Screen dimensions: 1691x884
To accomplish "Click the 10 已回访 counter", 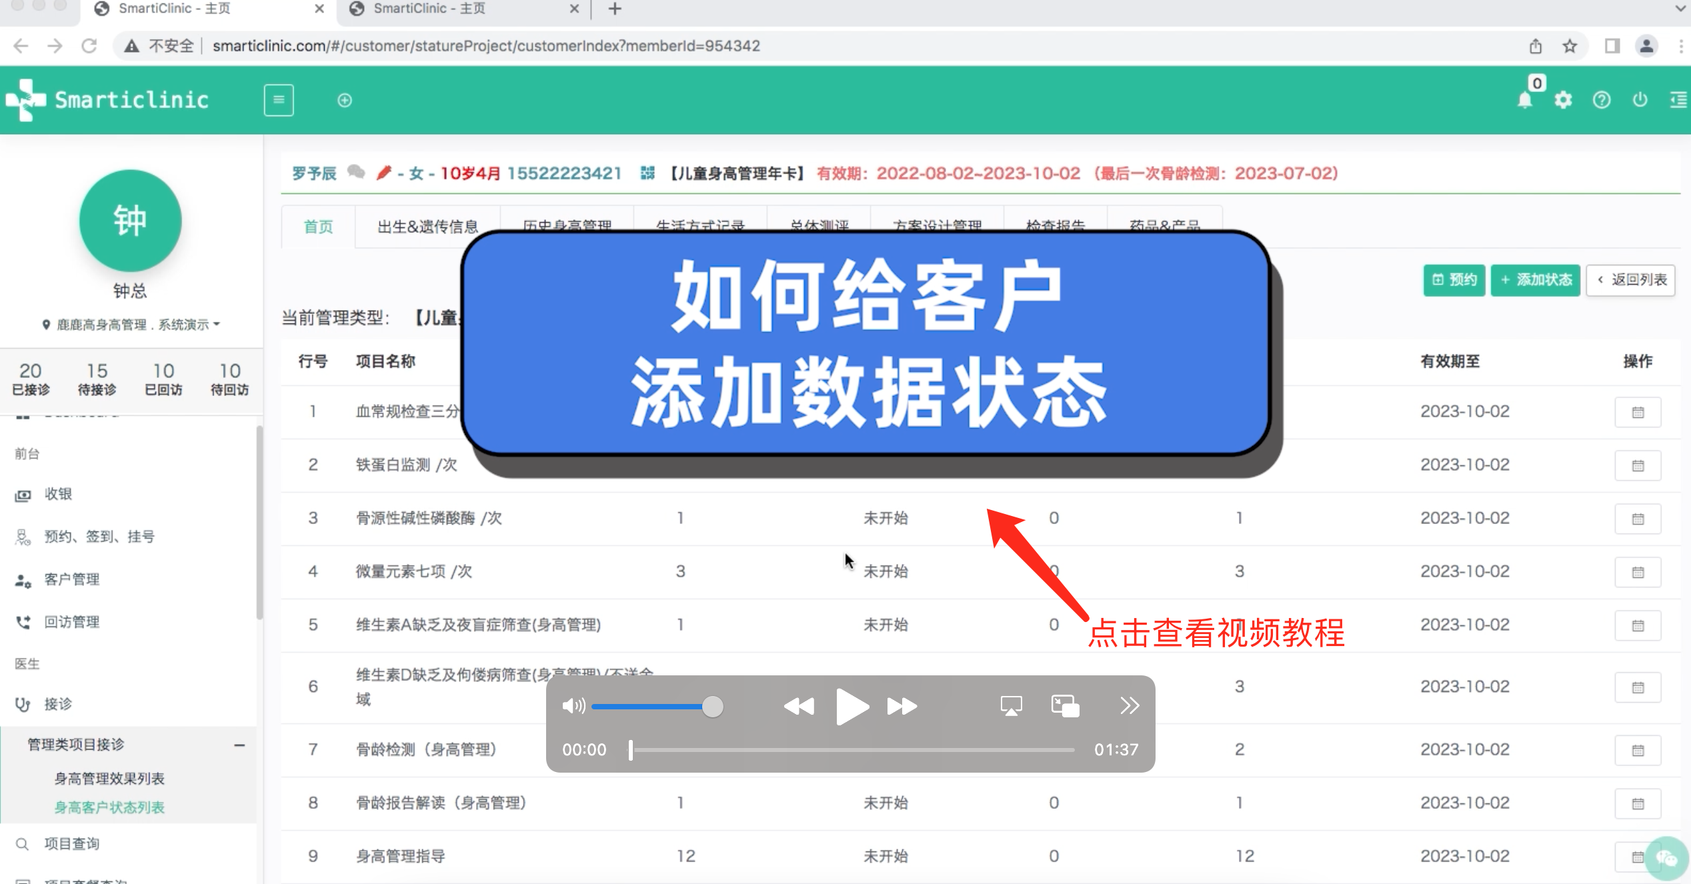I will pyautogui.click(x=164, y=379).
